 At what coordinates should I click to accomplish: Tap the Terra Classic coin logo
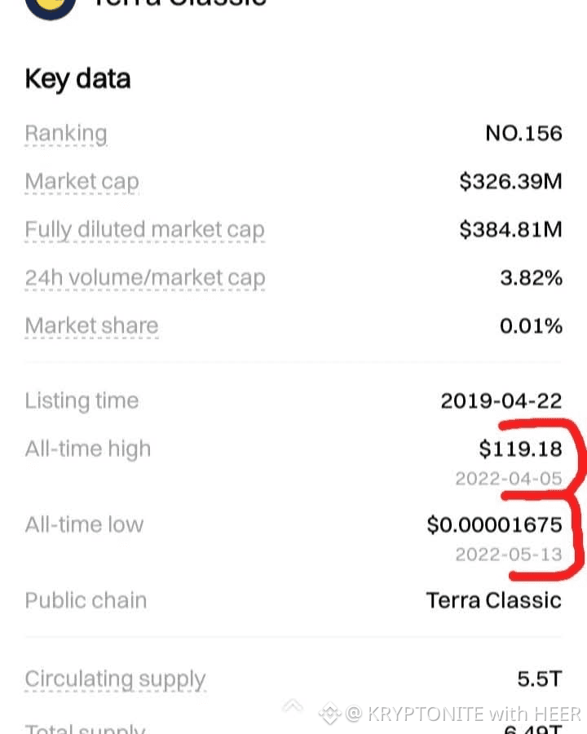(51, 7)
